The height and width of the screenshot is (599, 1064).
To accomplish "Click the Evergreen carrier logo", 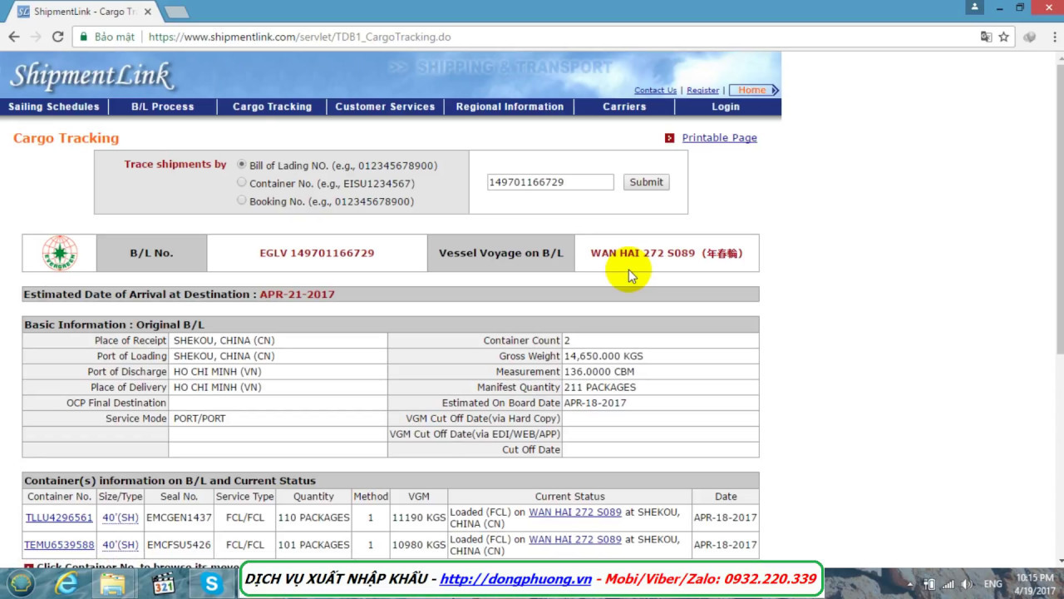I will click(x=60, y=253).
